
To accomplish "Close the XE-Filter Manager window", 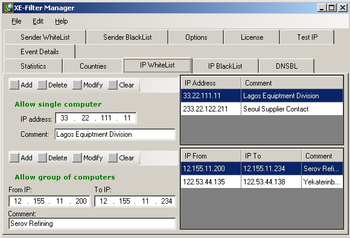I will click(342, 8).
